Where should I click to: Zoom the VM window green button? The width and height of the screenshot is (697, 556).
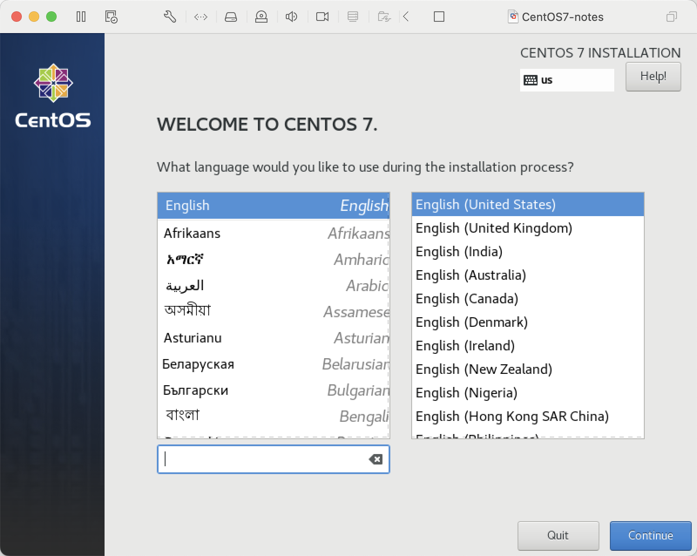51,17
